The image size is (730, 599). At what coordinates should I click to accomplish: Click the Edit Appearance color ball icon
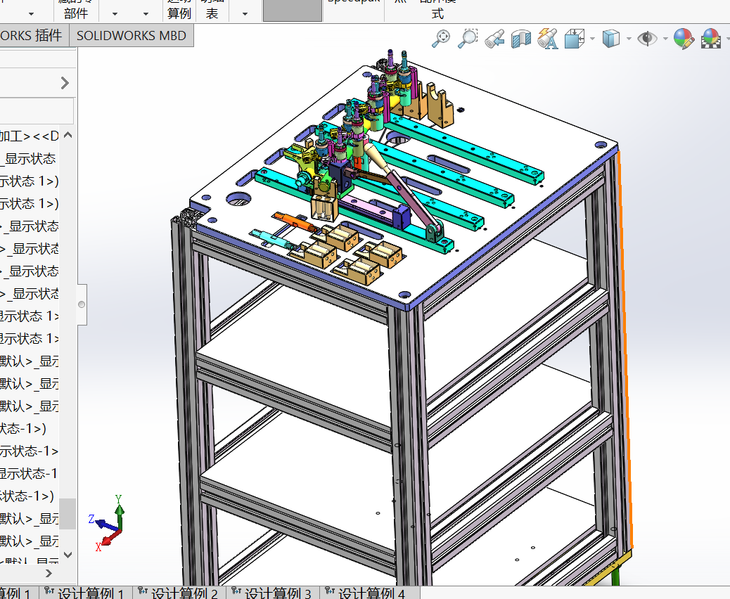684,39
